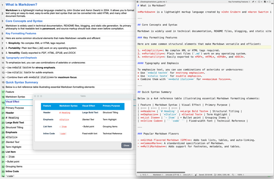Click the Close button in the Table dialog
The image size is (274, 179).
point(126,145)
